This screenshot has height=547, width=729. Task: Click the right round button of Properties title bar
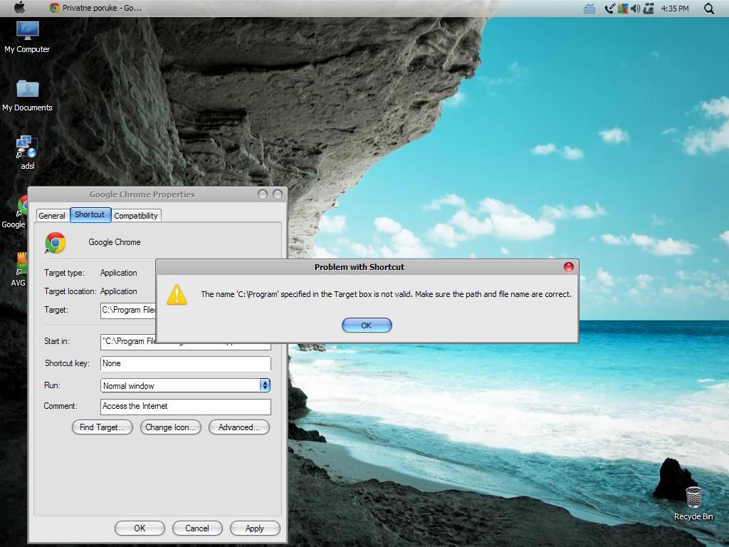(x=278, y=194)
